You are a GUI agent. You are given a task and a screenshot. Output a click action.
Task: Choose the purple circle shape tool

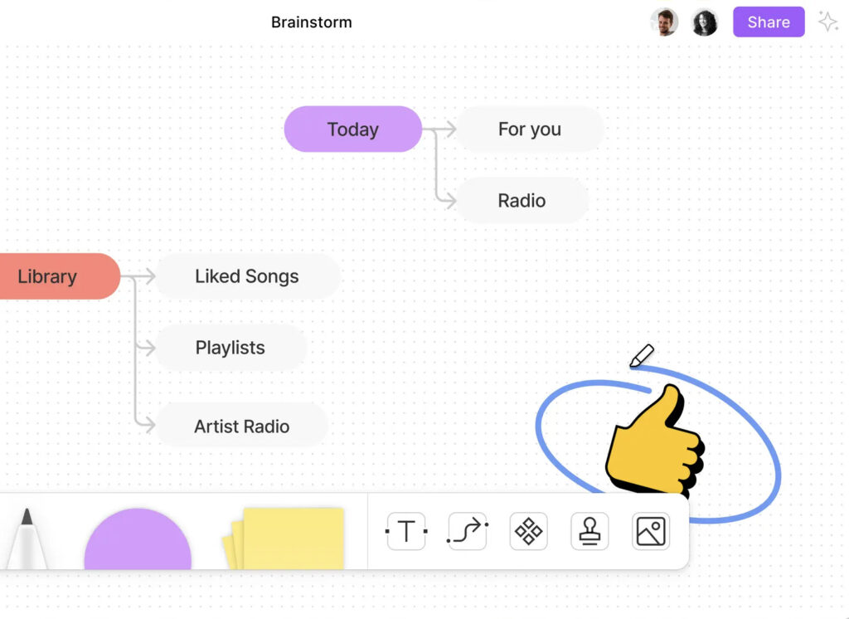(x=138, y=543)
